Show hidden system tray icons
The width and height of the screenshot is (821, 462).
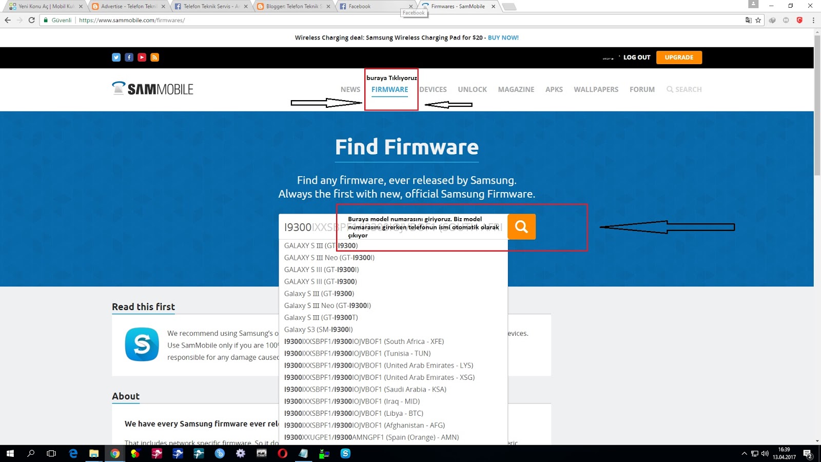coord(744,453)
